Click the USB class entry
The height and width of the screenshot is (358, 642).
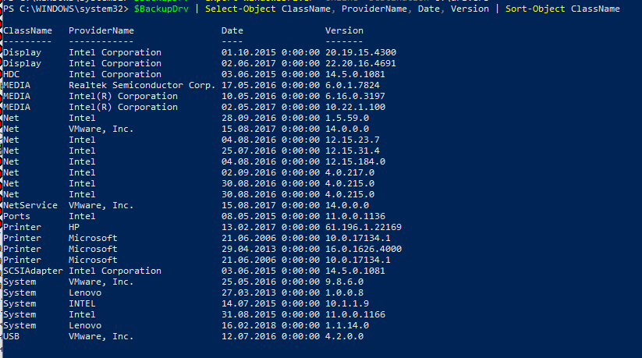click(11, 336)
